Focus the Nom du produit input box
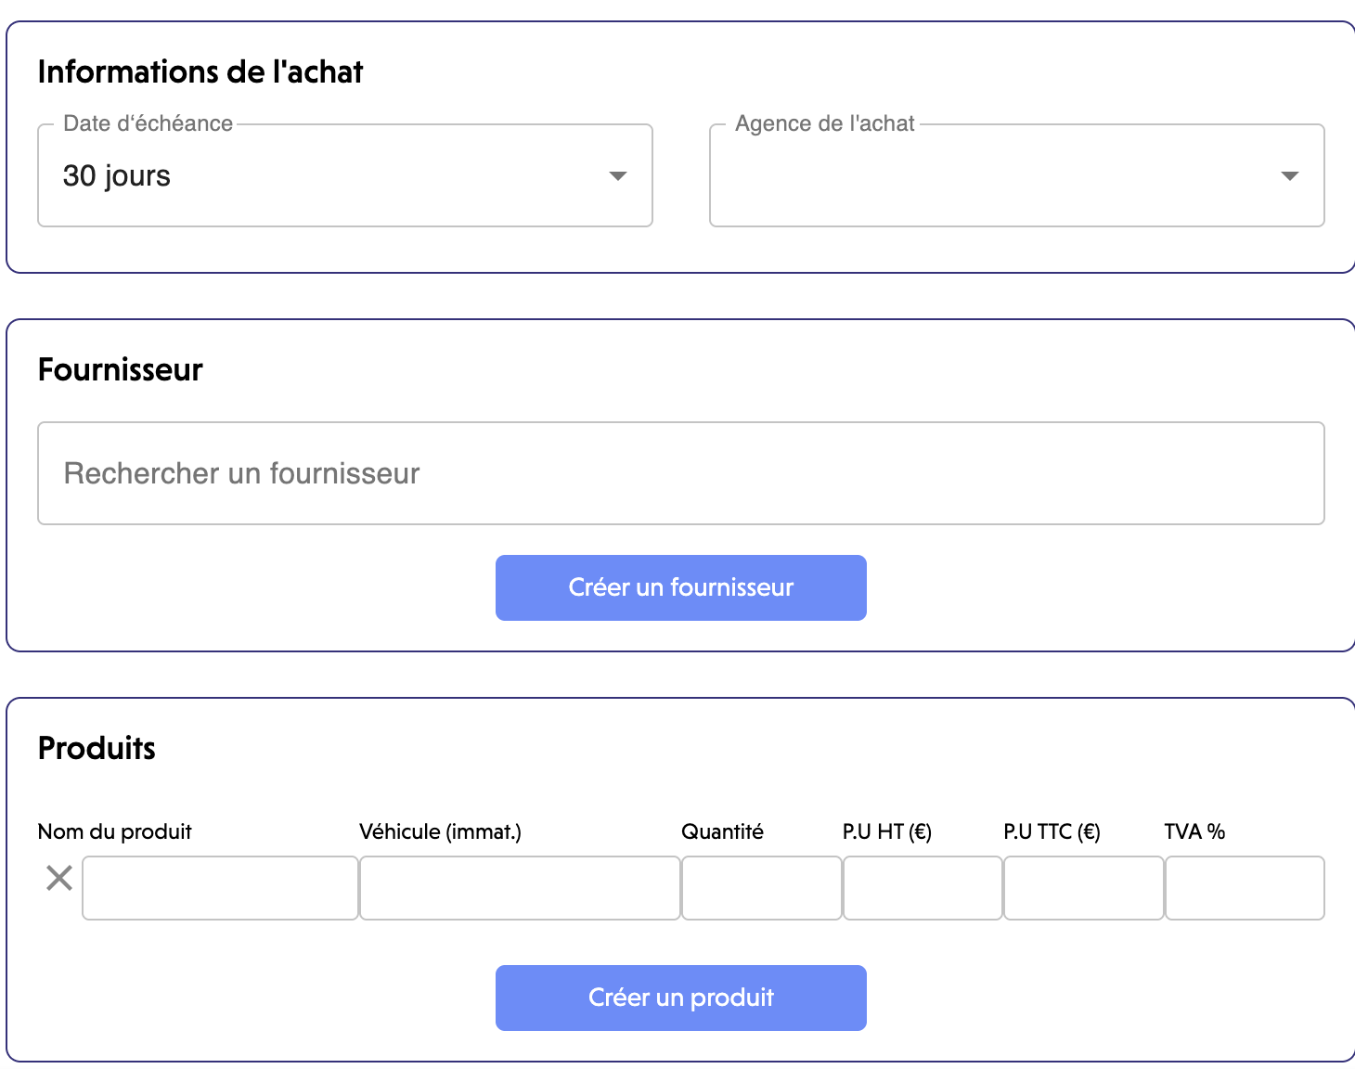Image resolution: width=1355 pixels, height=1069 pixels. point(220,888)
